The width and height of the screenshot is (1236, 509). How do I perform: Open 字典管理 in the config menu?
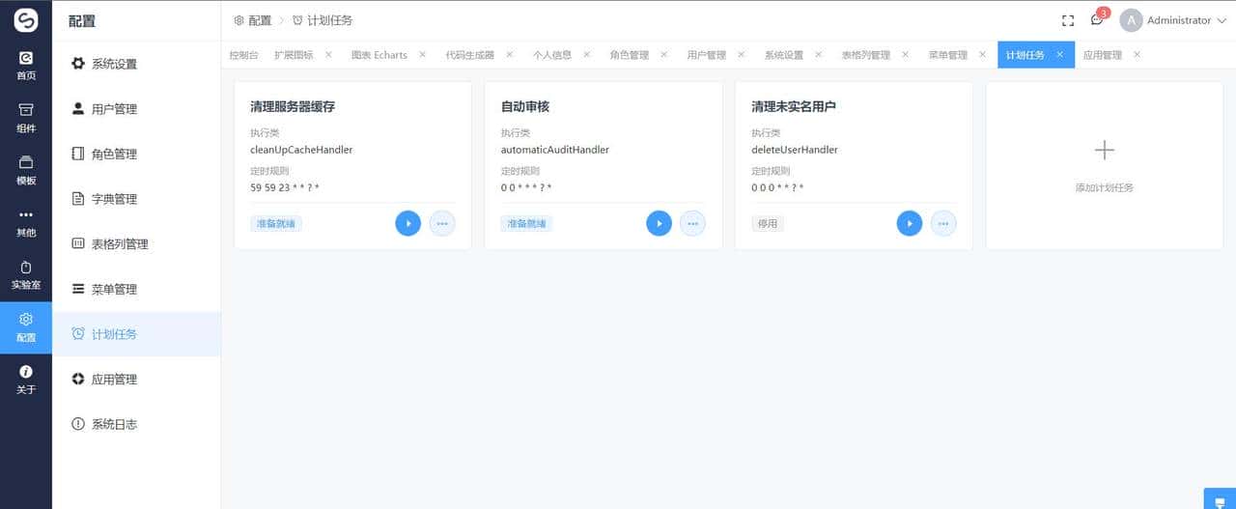pos(136,199)
